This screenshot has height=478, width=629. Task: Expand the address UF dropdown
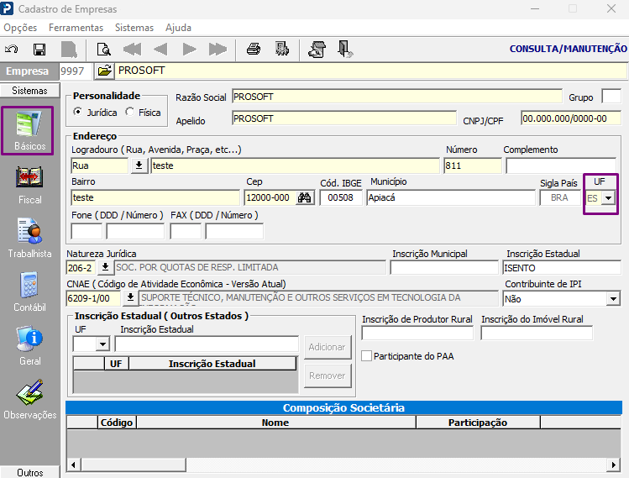point(609,198)
